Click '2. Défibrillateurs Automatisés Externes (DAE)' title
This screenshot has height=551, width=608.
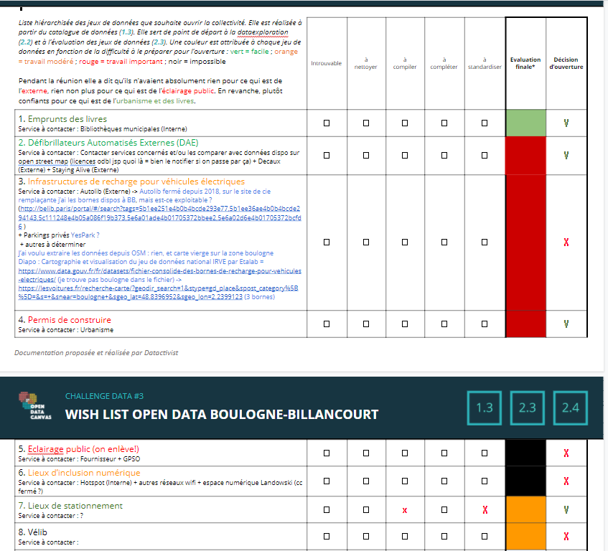coord(108,143)
